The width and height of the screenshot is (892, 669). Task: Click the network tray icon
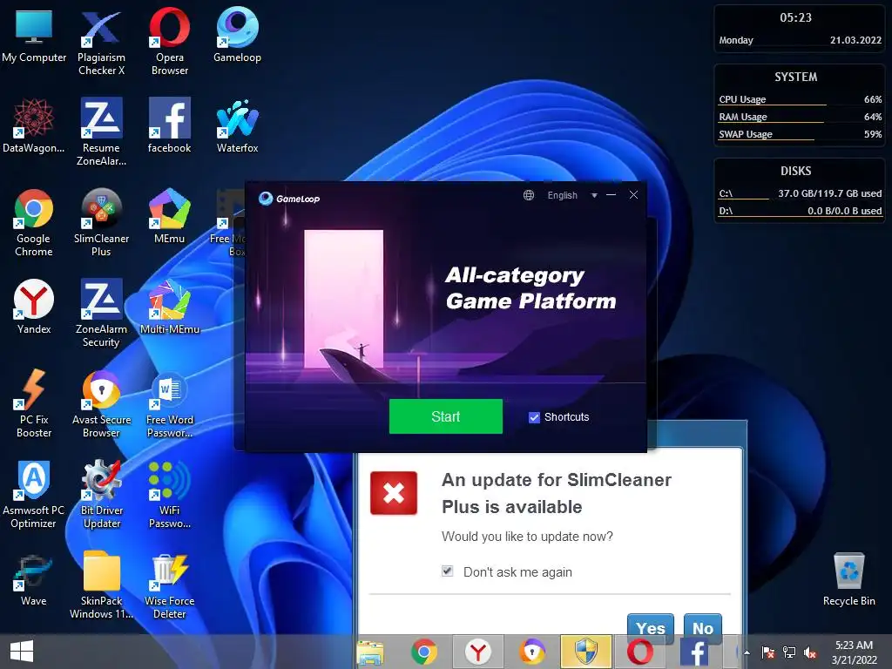tap(789, 652)
